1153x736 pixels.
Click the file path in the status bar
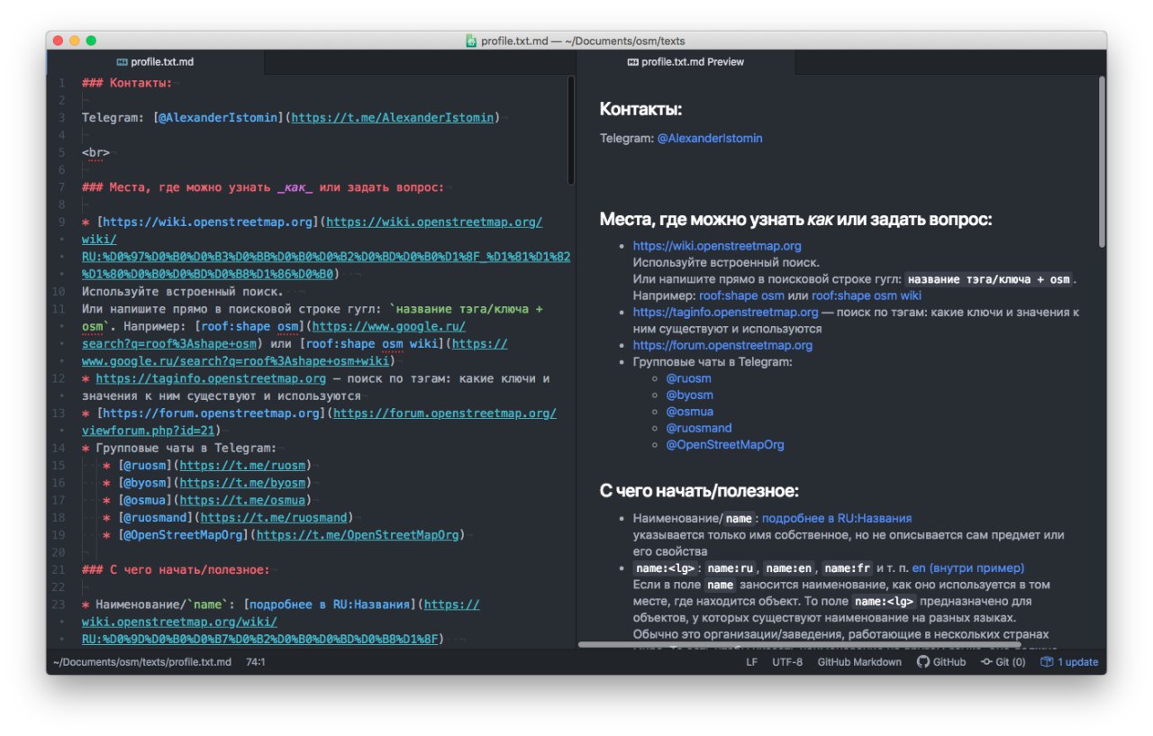pos(142,662)
